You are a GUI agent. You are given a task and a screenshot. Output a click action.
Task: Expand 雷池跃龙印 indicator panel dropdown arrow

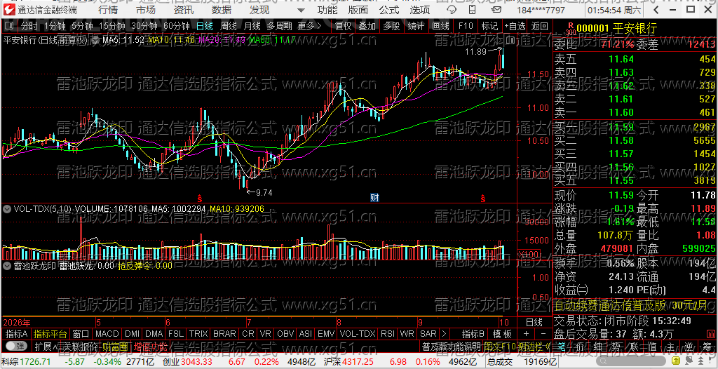click(7, 265)
